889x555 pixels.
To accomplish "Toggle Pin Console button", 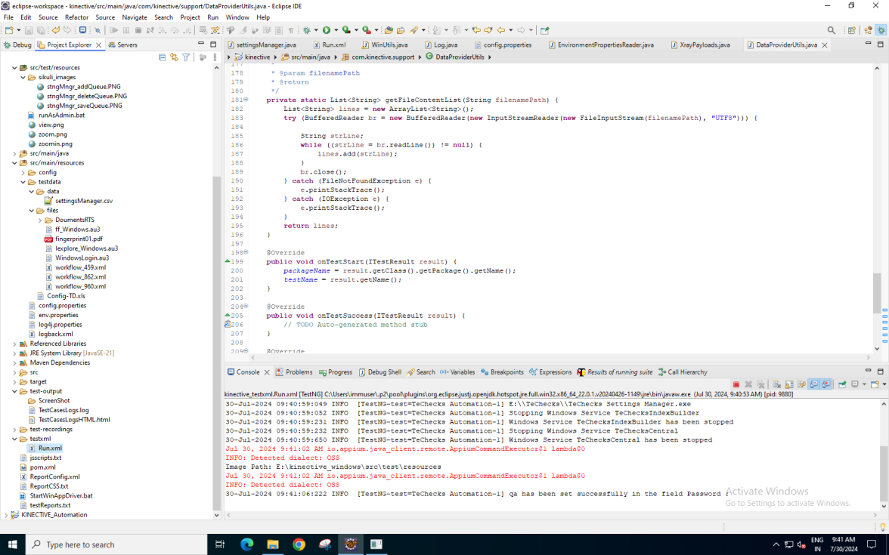I will click(x=841, y=384).
